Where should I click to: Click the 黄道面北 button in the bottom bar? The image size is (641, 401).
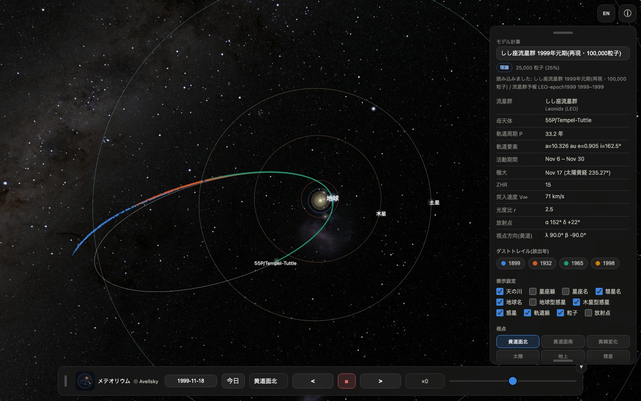[x=268, y=381]
